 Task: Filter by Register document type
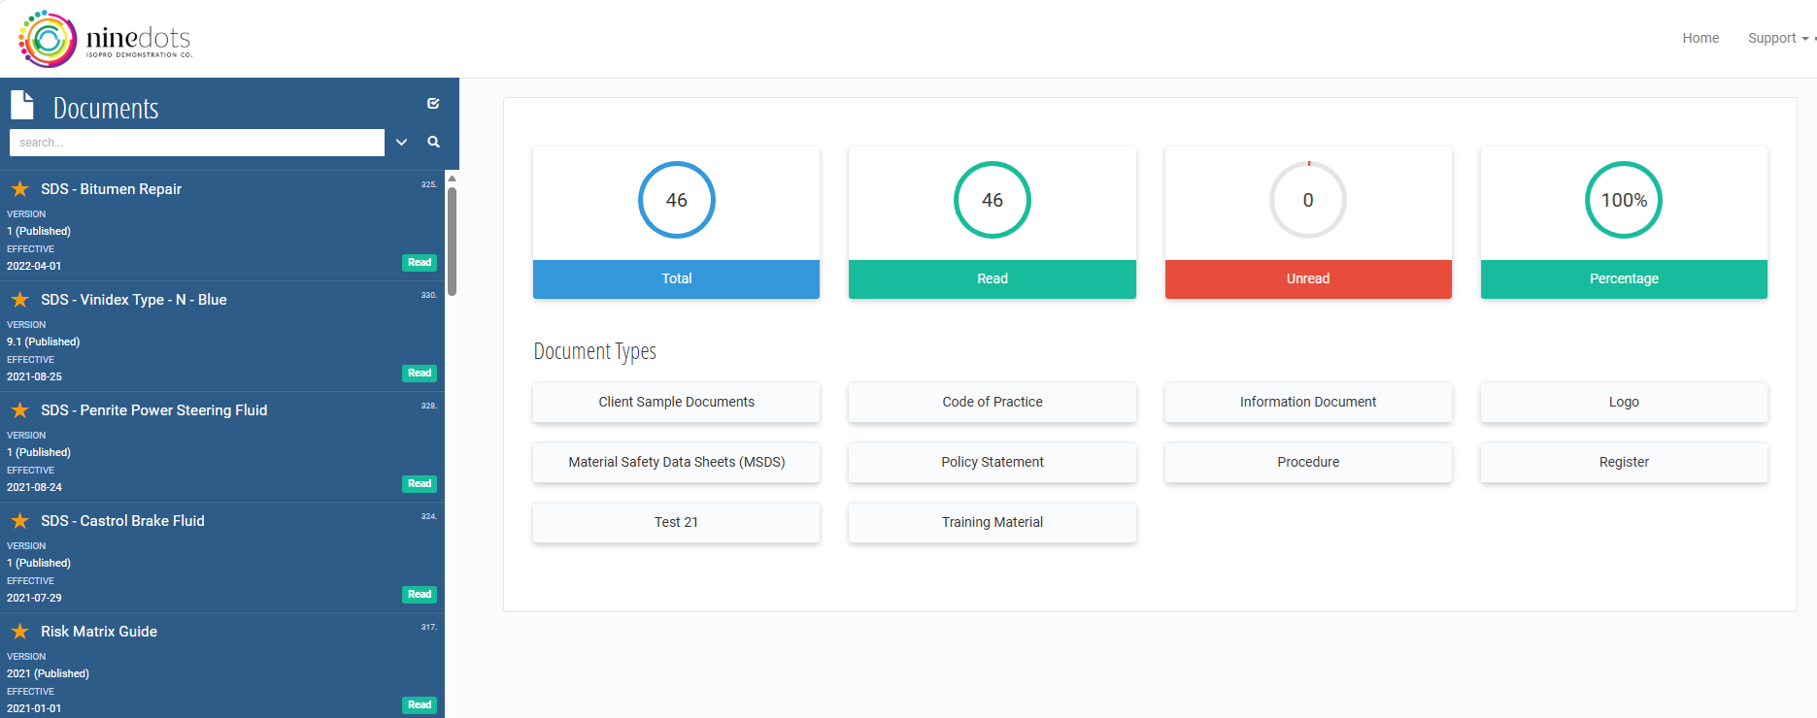click(x=1624, y=462)
